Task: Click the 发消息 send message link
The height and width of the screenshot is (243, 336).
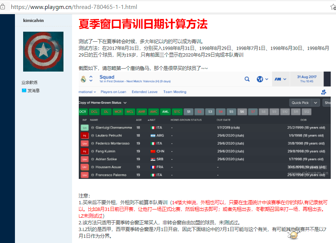Action: (x=34, y=91)
